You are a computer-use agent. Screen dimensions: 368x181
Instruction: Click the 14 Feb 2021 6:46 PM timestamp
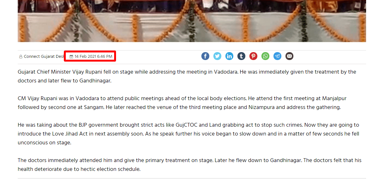point(93,57)
